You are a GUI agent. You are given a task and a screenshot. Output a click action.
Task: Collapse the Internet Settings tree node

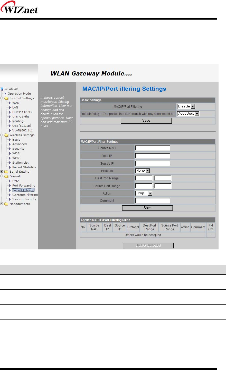(2, 98)
